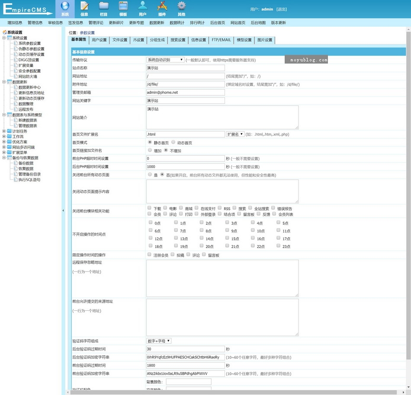Open the 扩展名 dropdown

pos(235,134)
